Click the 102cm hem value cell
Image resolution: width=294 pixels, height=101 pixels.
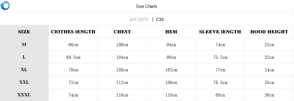click(x=171, y=70)
